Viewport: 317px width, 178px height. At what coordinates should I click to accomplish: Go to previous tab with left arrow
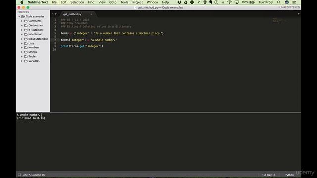[53, 14]
